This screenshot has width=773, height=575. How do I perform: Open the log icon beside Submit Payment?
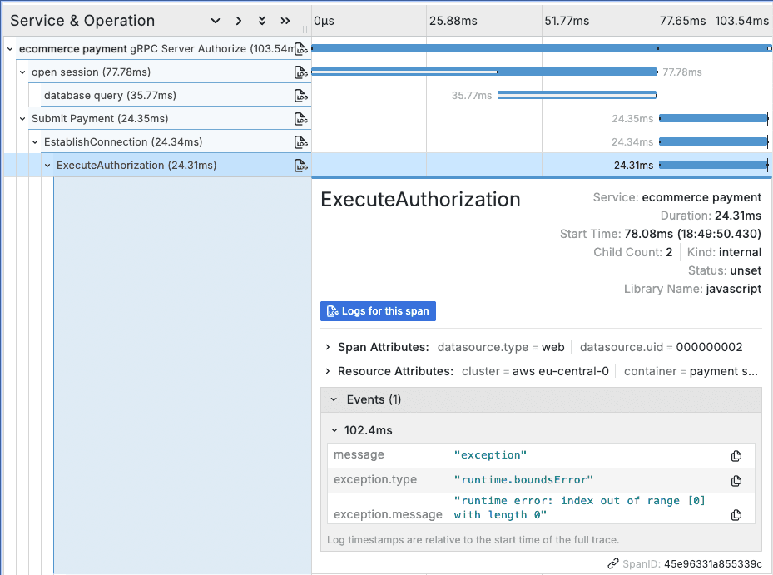(300, 118)
